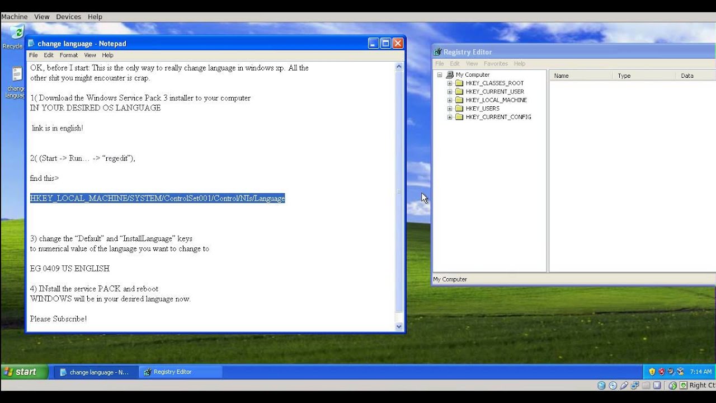This screenshot has width=716, height=403.
Task: Collapse the My Computer root node
Action: point(440,74)
